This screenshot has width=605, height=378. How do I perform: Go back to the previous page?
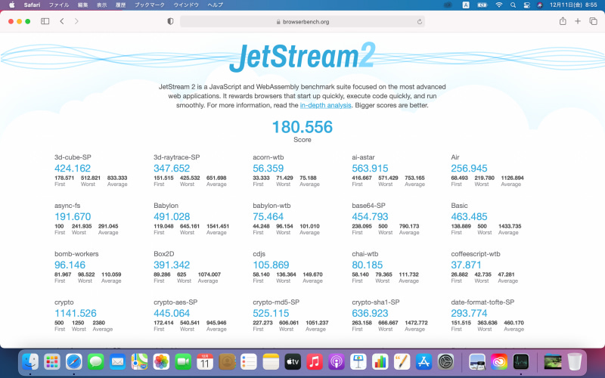click(x=62, y=21)
